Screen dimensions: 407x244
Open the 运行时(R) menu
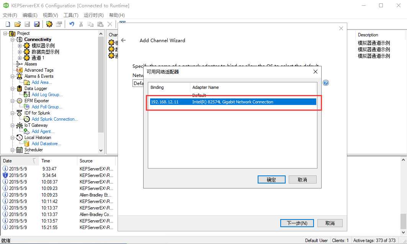[93, 15]
